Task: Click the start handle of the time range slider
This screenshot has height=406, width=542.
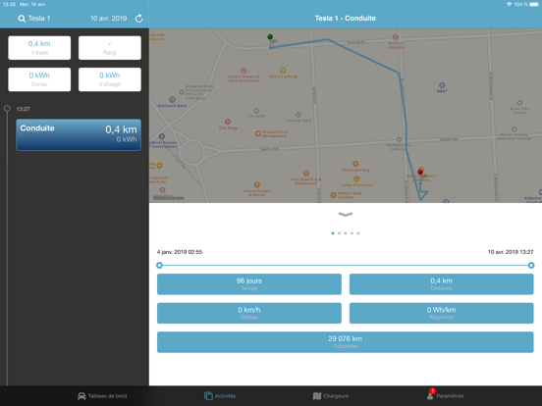Action: pos(159,265)
